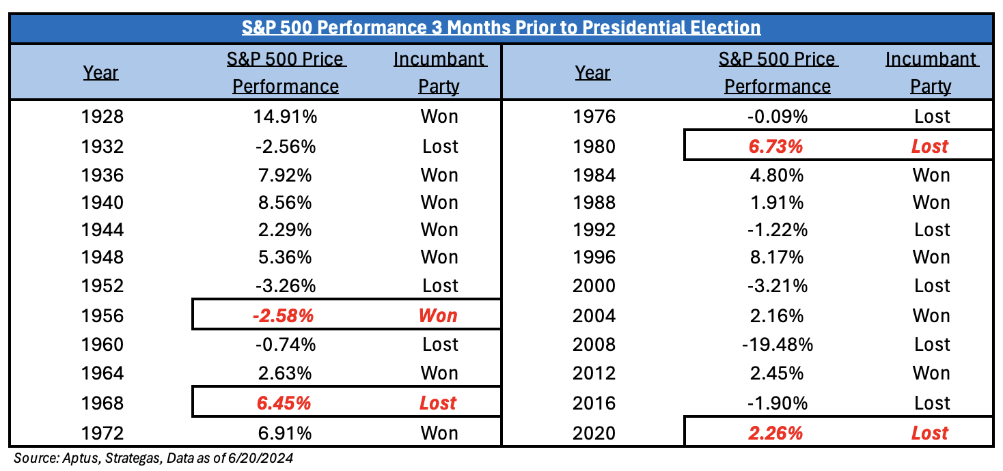Select the -3.21% cell for 2000
The height and width of the screenshot is (471, 1003).
778,286
